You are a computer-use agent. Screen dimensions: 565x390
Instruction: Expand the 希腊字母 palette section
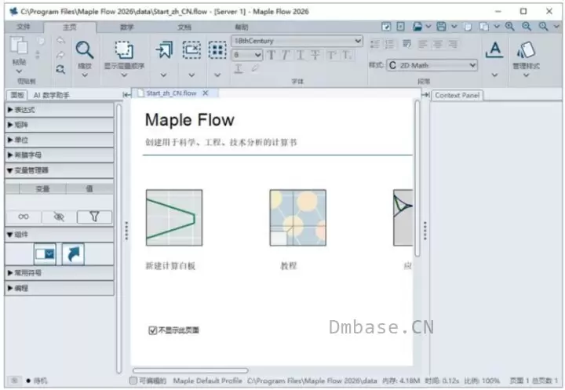60,155
